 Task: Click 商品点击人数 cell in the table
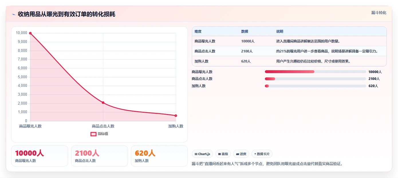[x=205, y=51]
